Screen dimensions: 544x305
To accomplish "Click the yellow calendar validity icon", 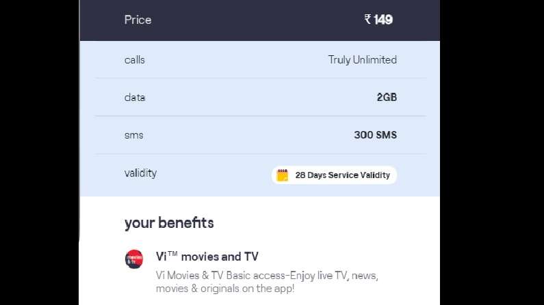I will (283, 175).
